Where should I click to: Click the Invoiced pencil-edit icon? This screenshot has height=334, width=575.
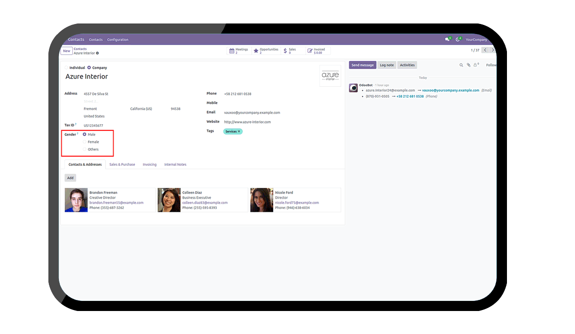[310, 51]
